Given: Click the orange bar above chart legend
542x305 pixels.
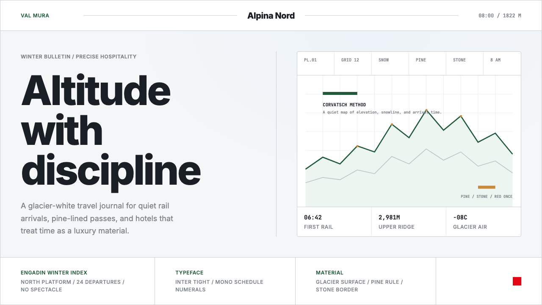Looking at the screenshot, I should (x=487, y=187).
